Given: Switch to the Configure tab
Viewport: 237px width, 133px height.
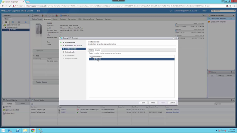Looking at the screenshot, I should pos(63,19).
